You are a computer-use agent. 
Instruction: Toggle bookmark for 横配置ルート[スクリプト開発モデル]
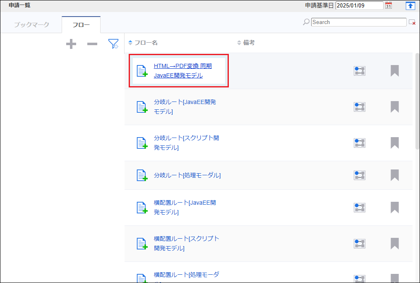tap(394, 244)
